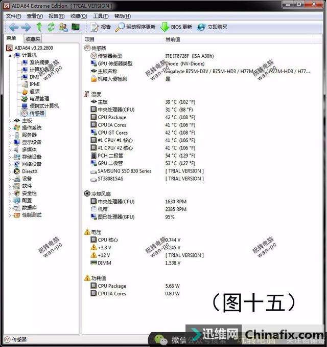Select the GPU 二极管 row
Image resolution: width=327 pixels, height=347 pixels.
coord(143,163)
